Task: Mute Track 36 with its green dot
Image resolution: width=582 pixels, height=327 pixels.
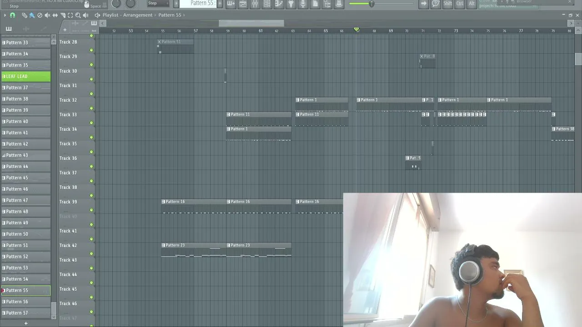Action: (x=91, y=166)
